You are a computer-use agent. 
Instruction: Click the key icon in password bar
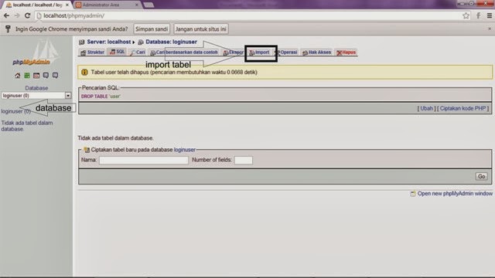pos(8,29)
